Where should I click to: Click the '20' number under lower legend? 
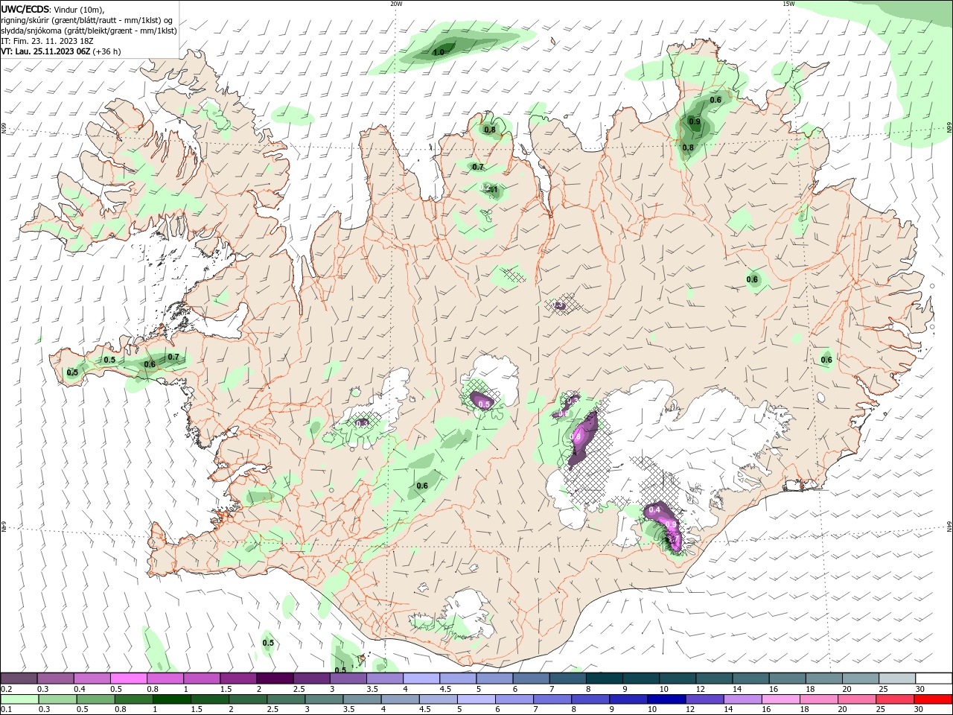pos(843,710)
